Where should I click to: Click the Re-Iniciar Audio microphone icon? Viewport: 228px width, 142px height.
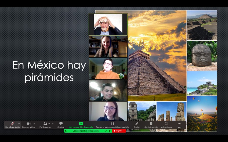[x=12, y=124]
